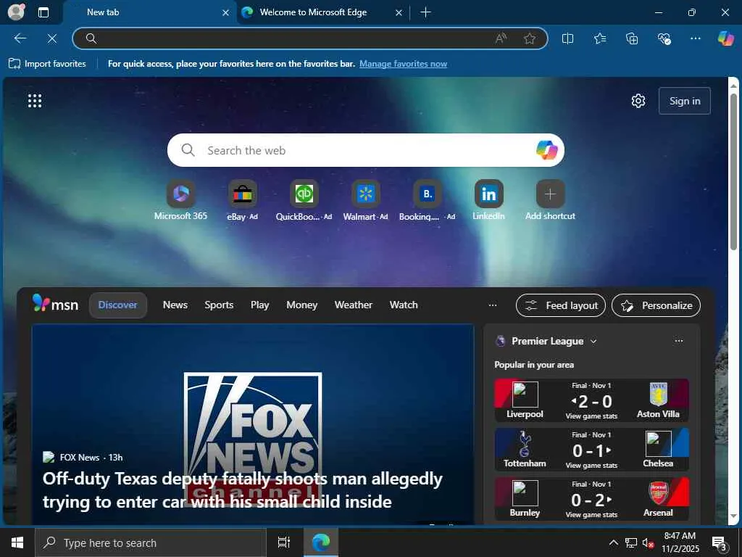
Task: Click the Read aloud icon in address bar
Action: (x=501, y=38)
